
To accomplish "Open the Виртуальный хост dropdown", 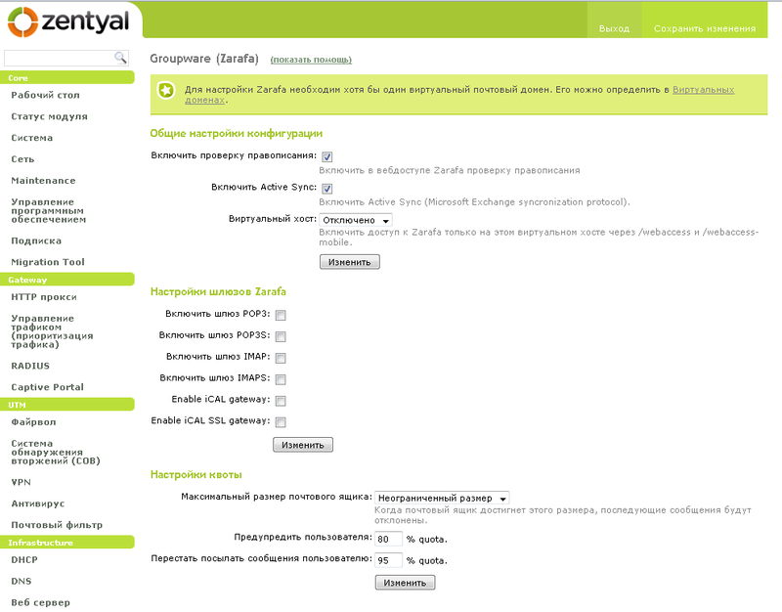I will [x=356, y=220].
